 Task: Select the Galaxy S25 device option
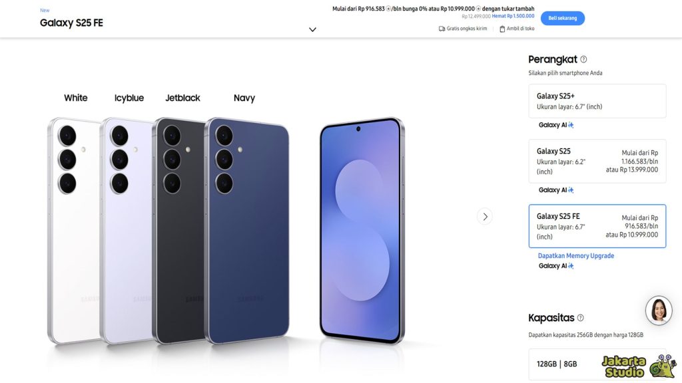(597, 161)
